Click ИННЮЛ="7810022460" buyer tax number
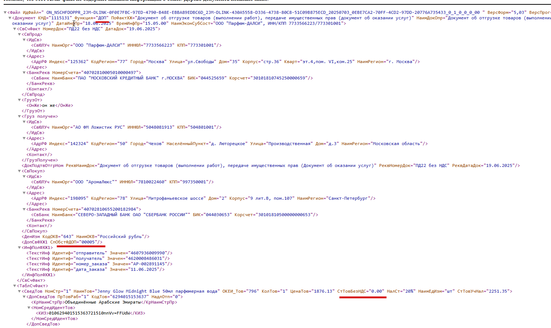Viewport: 551px width, 328px height. point(143,182)
